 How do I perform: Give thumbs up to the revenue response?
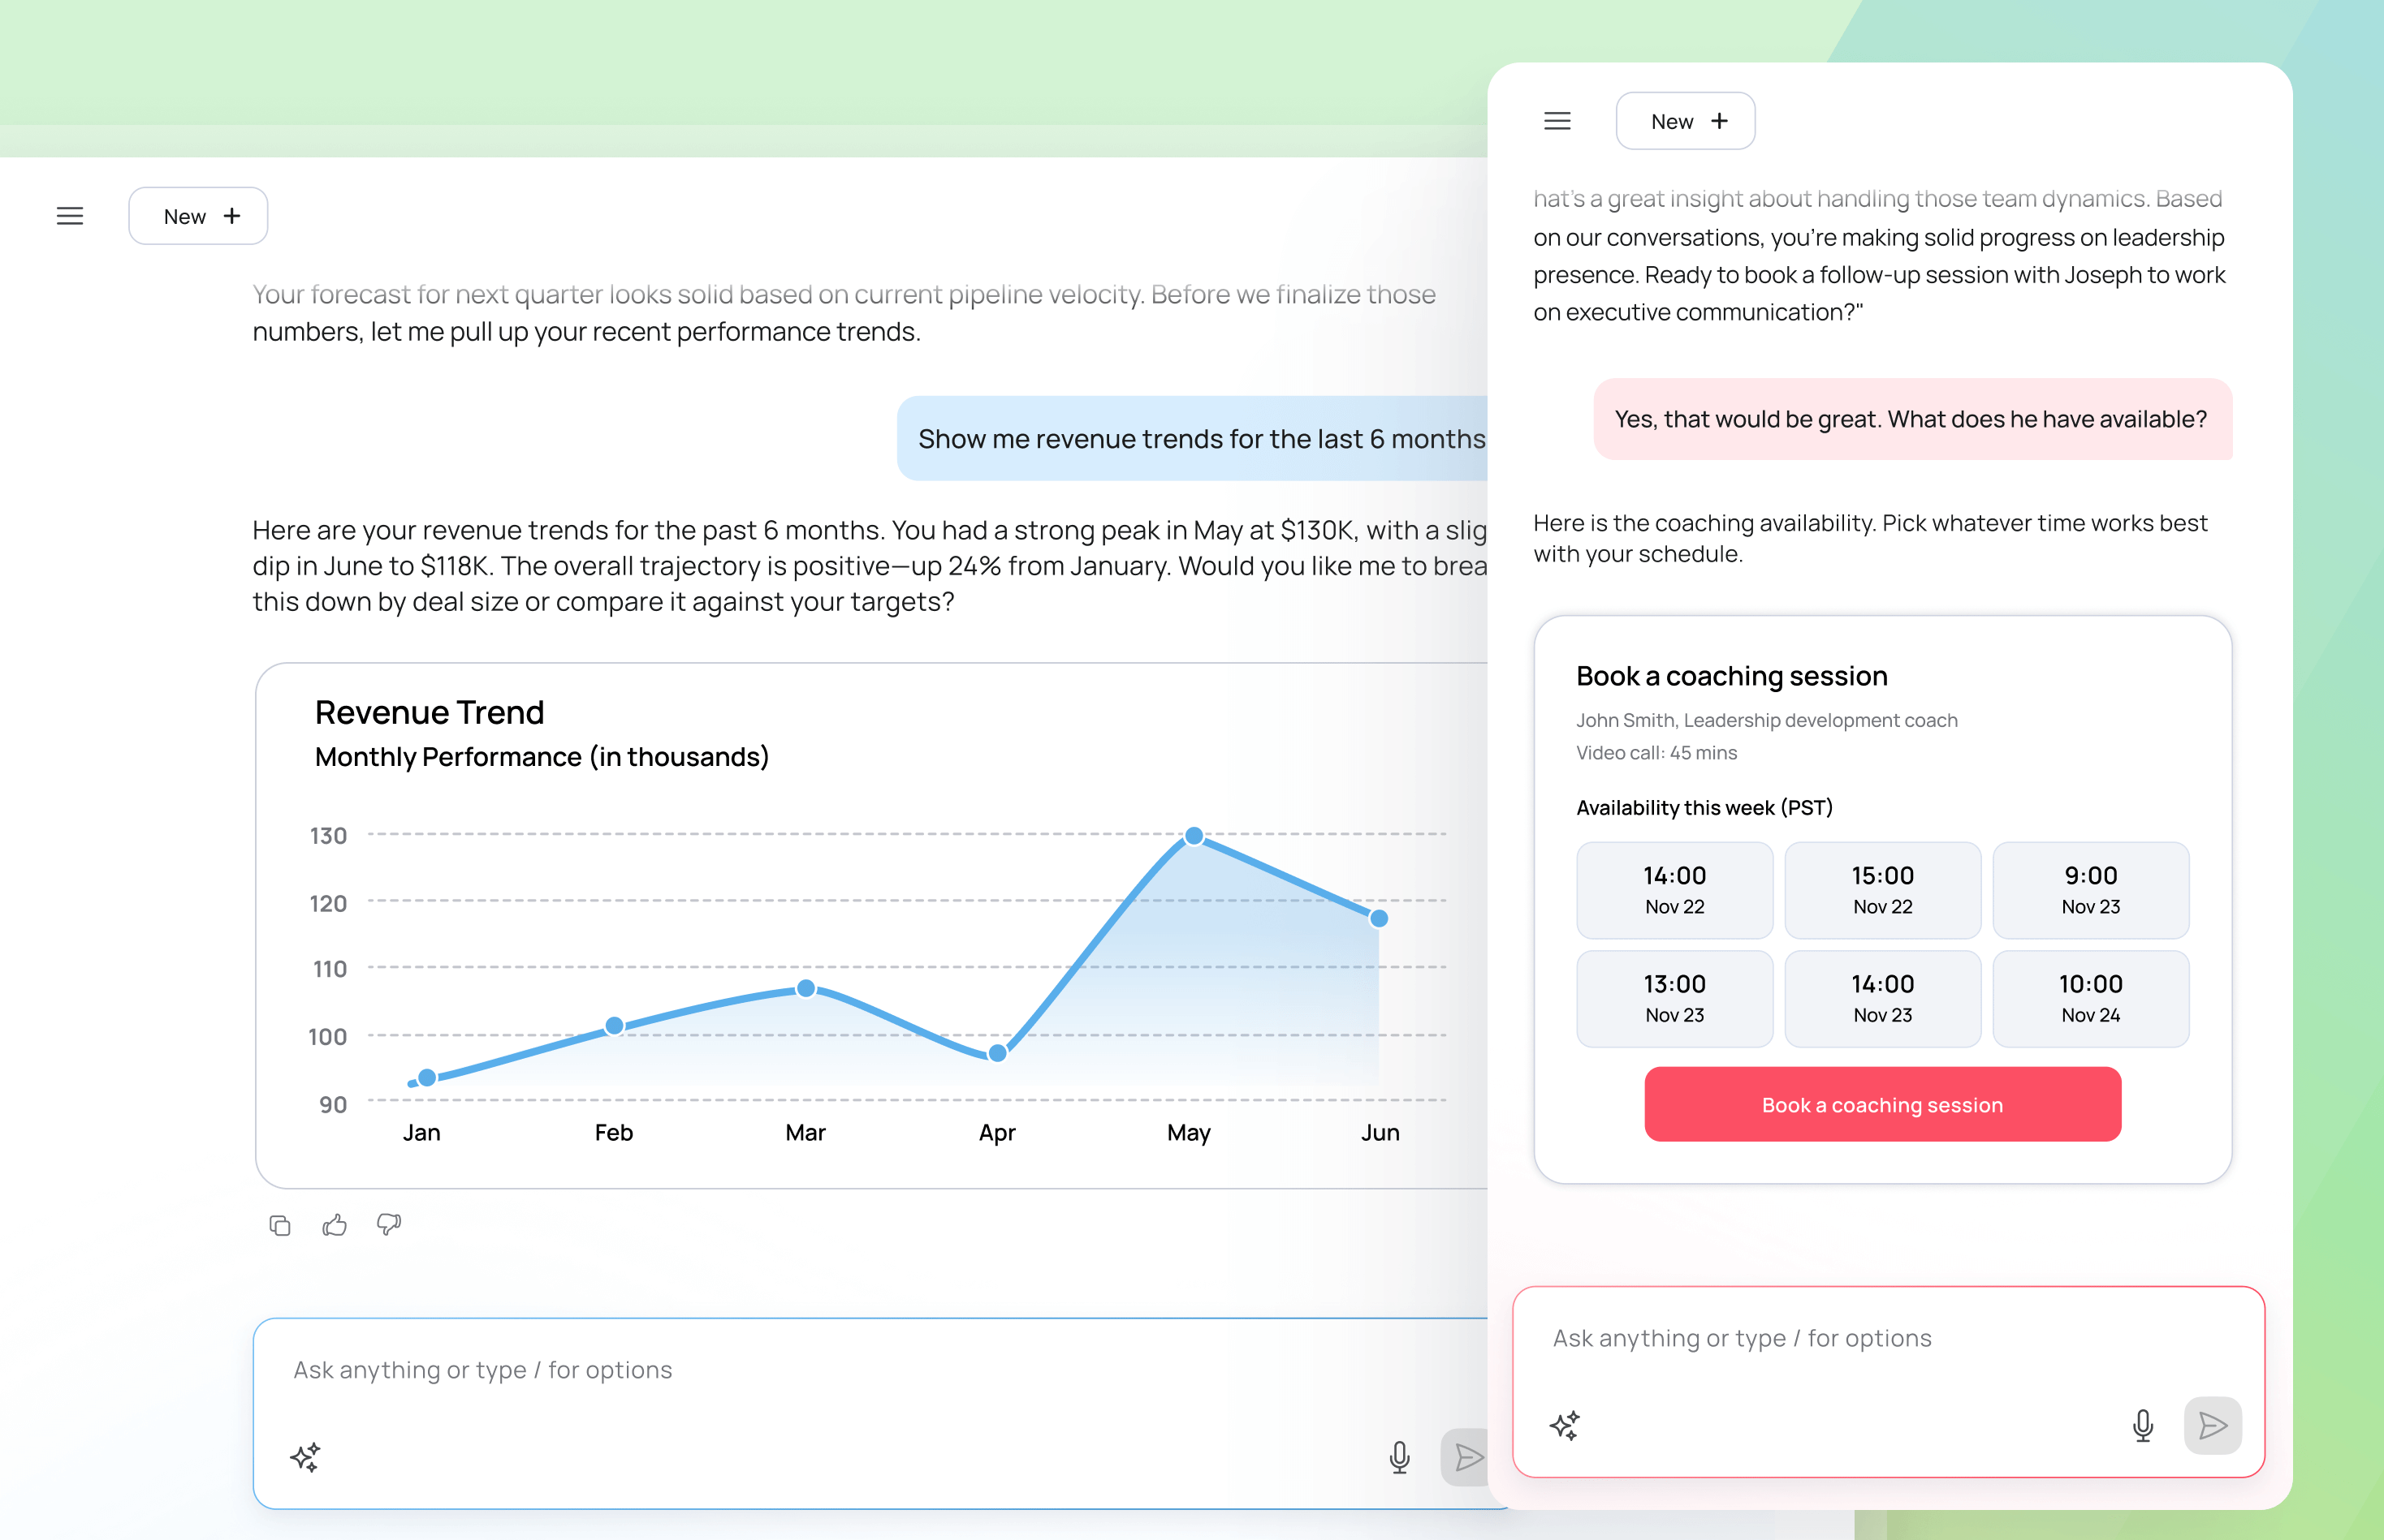point(335,1225)
